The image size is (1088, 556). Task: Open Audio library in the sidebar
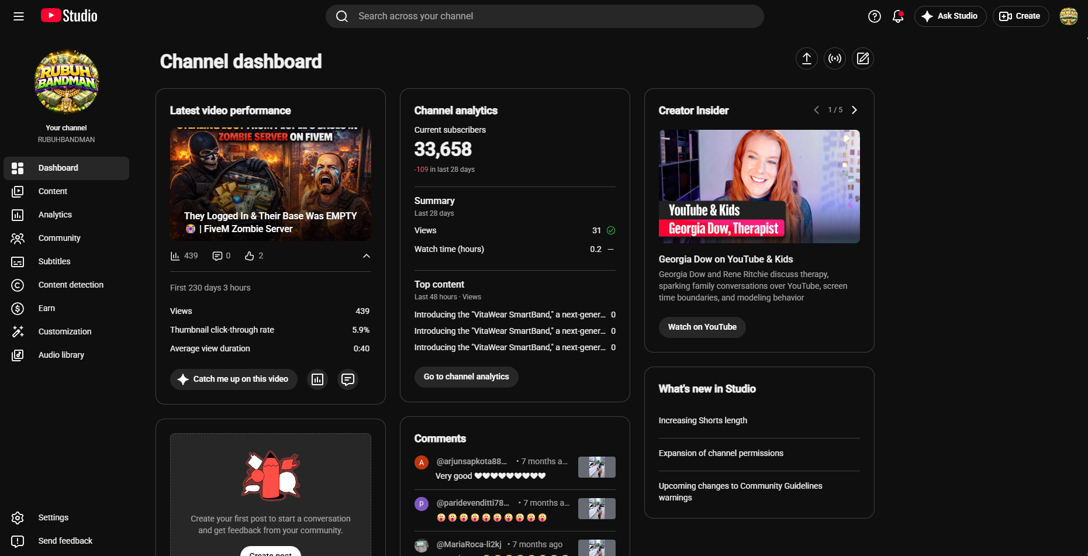point(66,355)
